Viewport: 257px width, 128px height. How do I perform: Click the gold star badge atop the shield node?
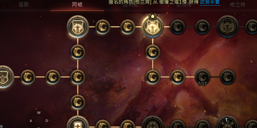153,16
